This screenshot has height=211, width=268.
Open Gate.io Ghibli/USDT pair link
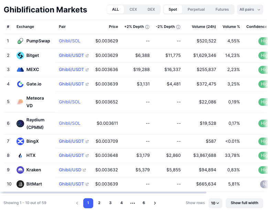point(72,84)
